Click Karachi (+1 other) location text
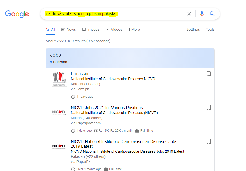The width and height of the screenshot is (246, 171). 85,84
